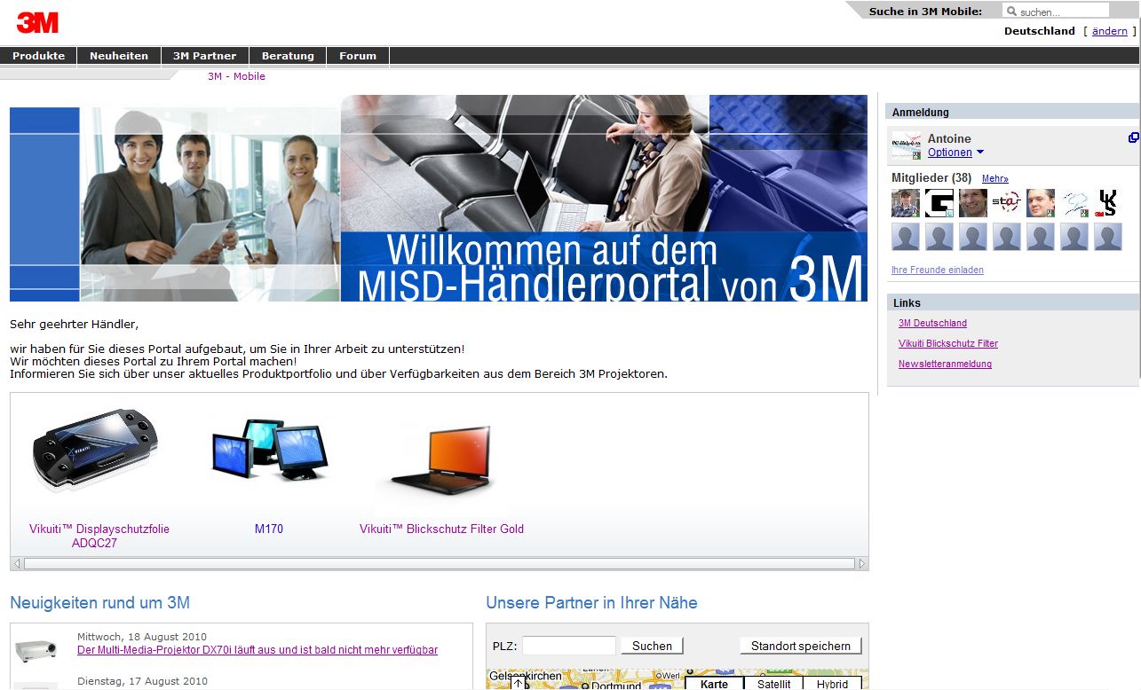Screen dimensions: 1141x690
Task: Click 'Ihre Freunde einladen' link
Action: 938,270
